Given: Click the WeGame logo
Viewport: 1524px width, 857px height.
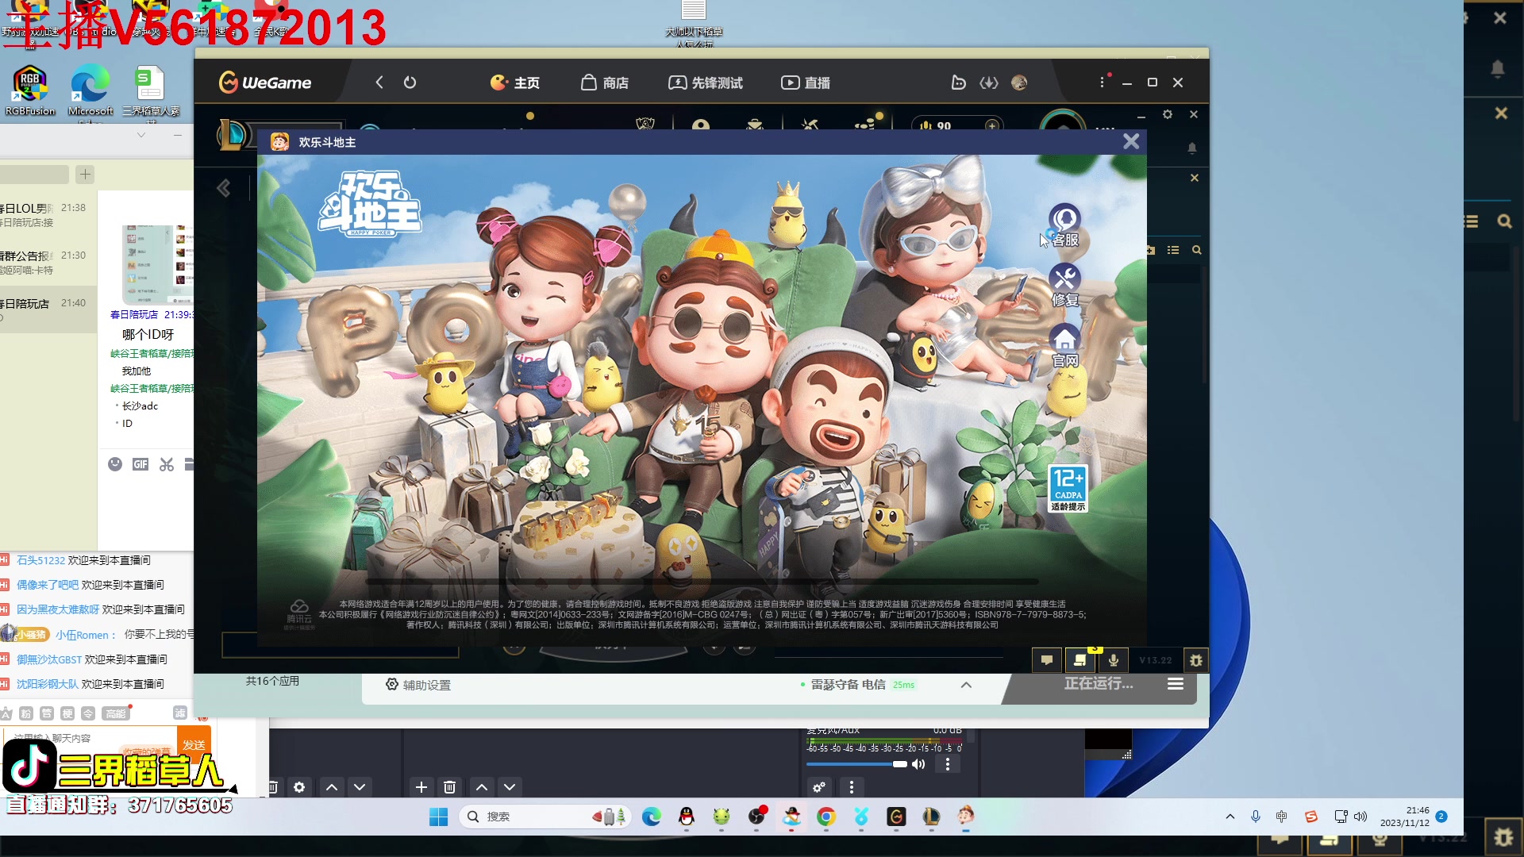Looking at the screenshot, I should pyautogui.click(x=265, y=83).
